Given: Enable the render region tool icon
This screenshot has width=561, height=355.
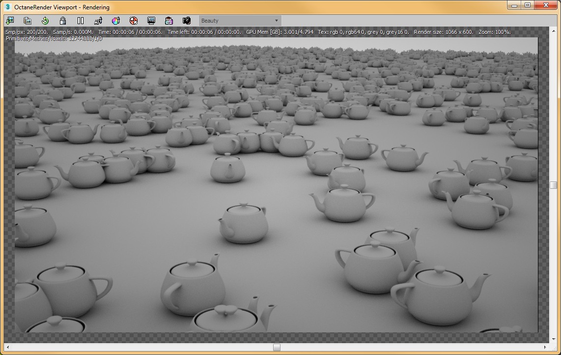Looking at the screenshot, I should (134, 21).
